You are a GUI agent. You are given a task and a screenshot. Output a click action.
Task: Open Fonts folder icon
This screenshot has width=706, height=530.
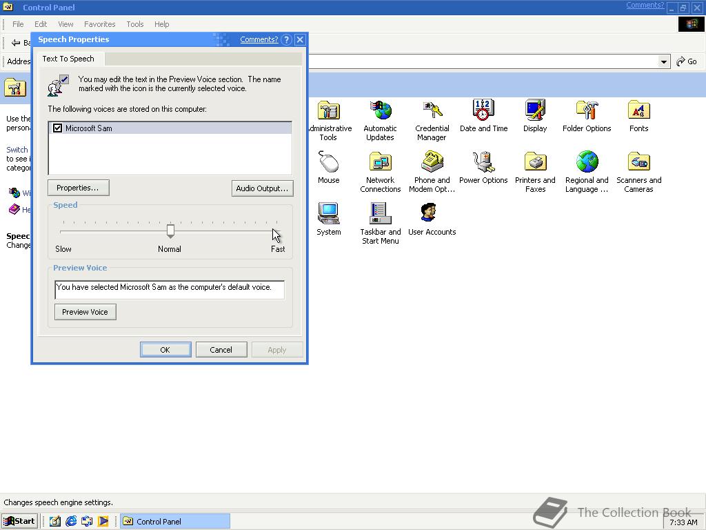click(x=639, y=110)
